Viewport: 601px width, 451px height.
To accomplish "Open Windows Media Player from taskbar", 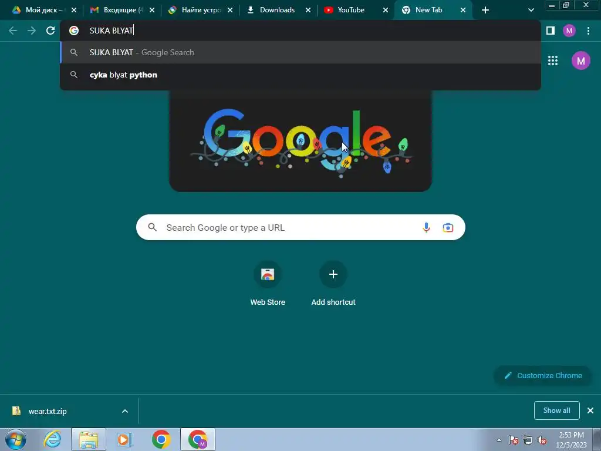I will coord(124,439).
